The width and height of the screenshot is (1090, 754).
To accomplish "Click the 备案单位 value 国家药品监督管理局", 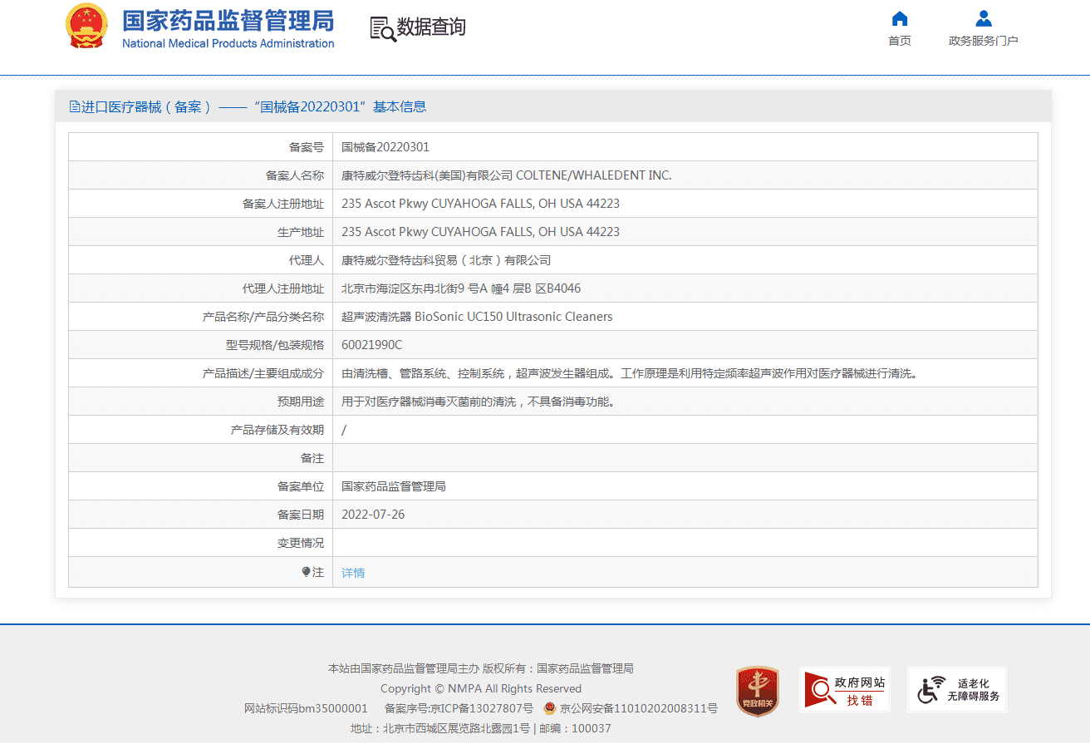I will [394, 486].
